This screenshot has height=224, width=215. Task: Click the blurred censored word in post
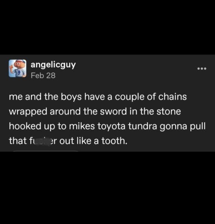[x=43, y=140]
